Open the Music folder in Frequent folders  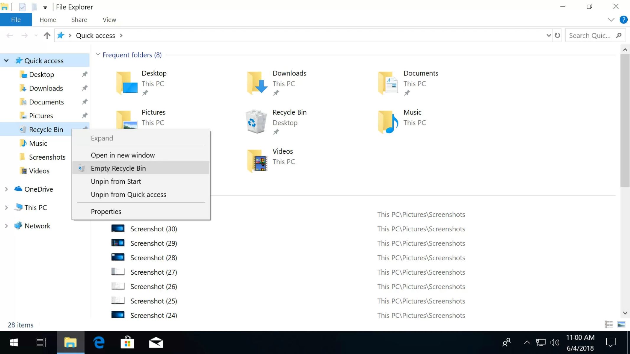pyautogui.click(x=388, y=121)
